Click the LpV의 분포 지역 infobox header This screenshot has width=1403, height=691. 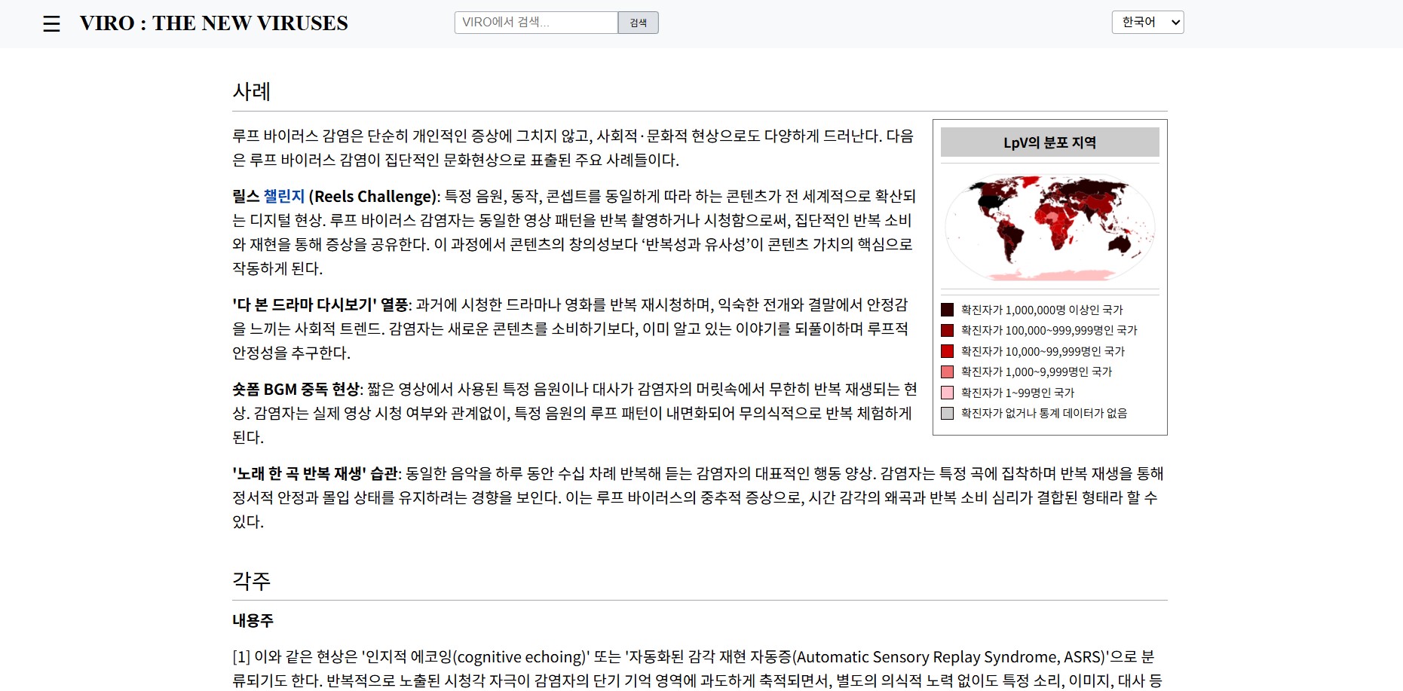(1049, 142)
